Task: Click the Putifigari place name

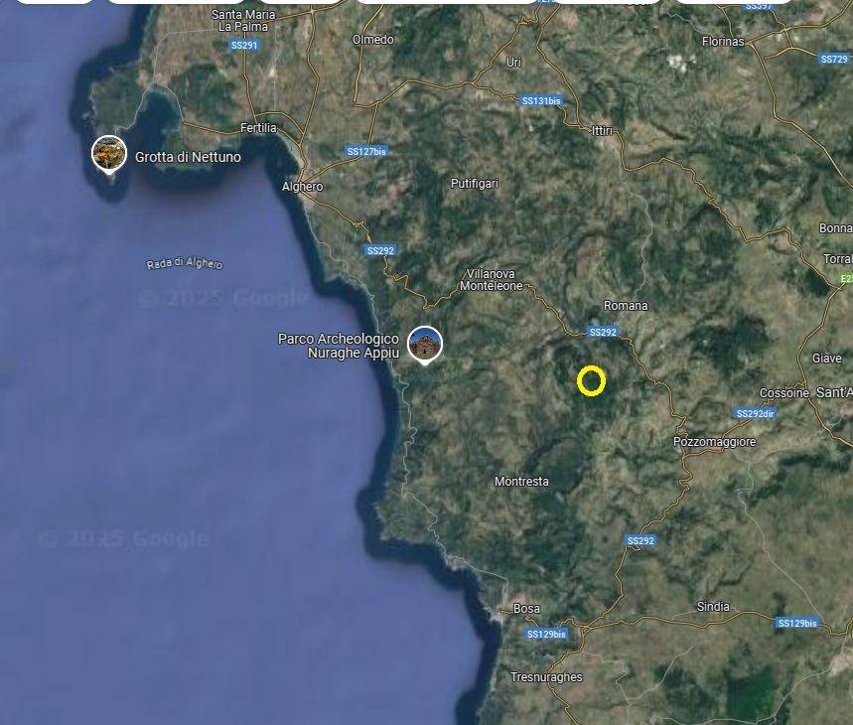Action: pyautogui.click(x=475, y=184)
